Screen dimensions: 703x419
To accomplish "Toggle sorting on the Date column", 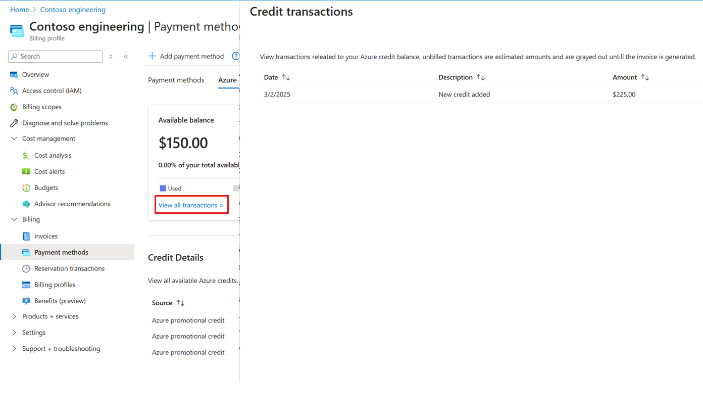I will tap(277, 77).
